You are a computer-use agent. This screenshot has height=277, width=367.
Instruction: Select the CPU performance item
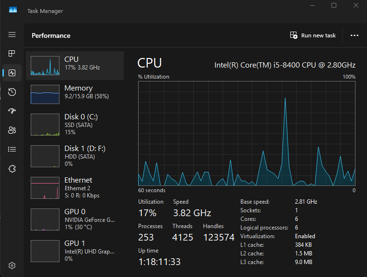[75, 66]
